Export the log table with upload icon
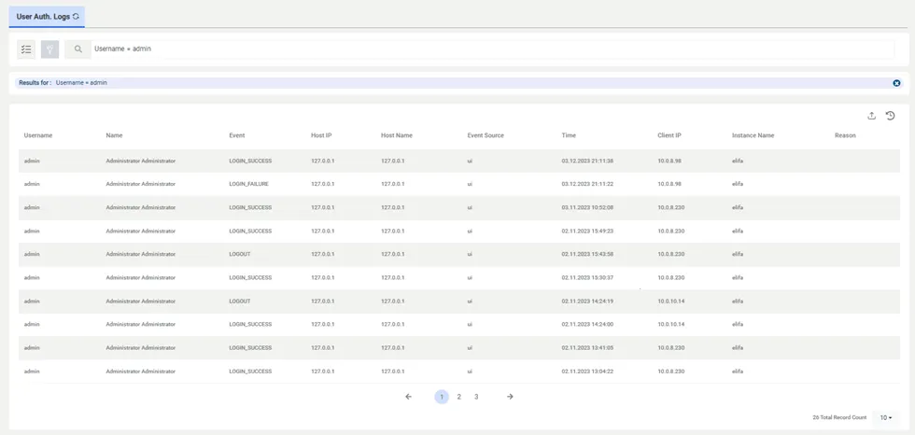 pos(871,116)
